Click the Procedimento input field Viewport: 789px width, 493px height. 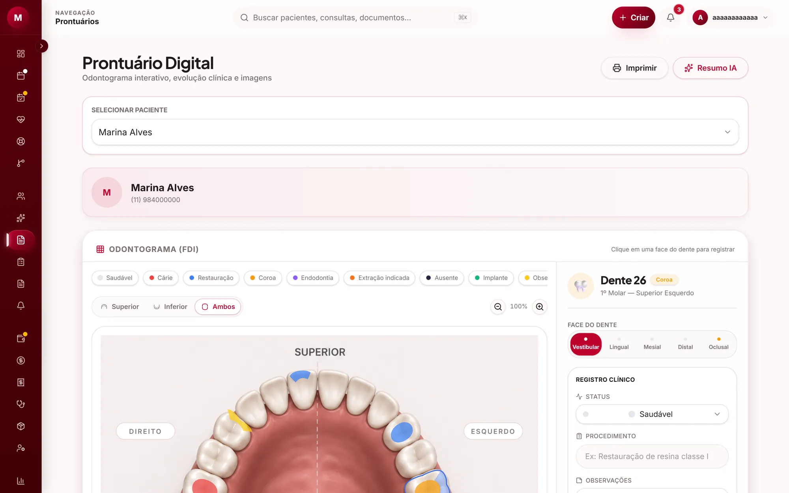652,456
